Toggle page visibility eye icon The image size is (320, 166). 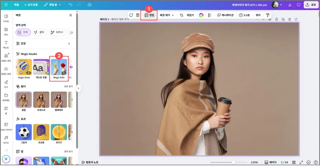pos(270,20)
